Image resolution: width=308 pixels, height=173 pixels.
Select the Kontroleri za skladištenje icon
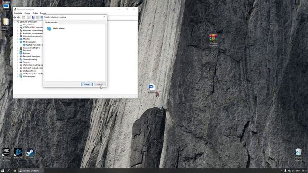[x=21, y=30]
